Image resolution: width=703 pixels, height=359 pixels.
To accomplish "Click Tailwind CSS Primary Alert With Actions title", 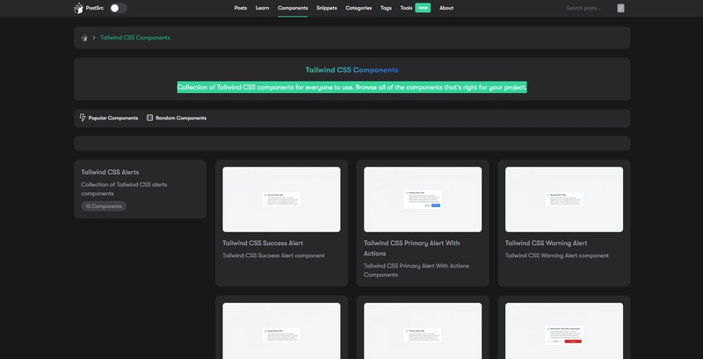I will [x=411, y=248].
